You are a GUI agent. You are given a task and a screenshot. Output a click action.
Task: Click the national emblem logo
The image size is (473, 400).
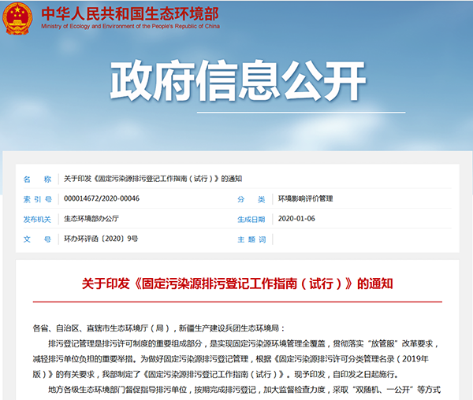pyautogui.click(x=17, y=19)
